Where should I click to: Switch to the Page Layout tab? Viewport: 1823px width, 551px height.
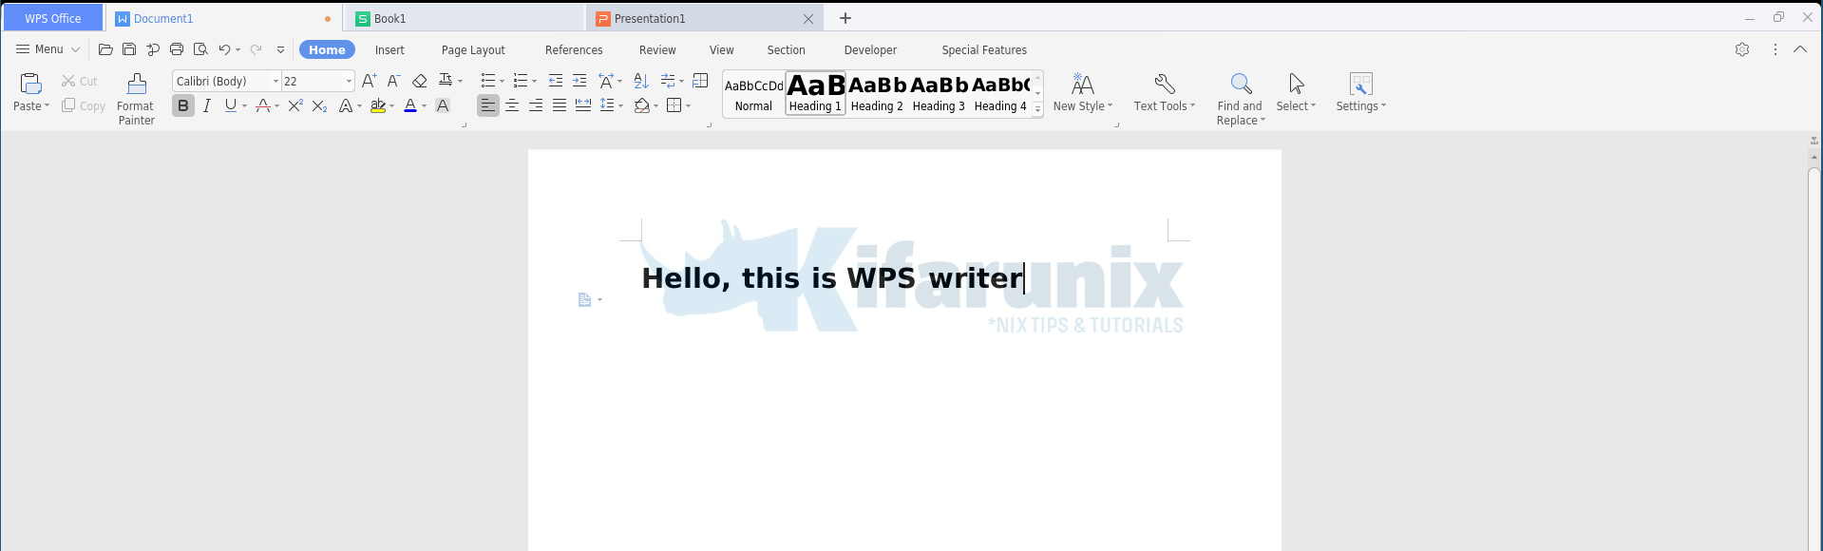click(473, 50)
